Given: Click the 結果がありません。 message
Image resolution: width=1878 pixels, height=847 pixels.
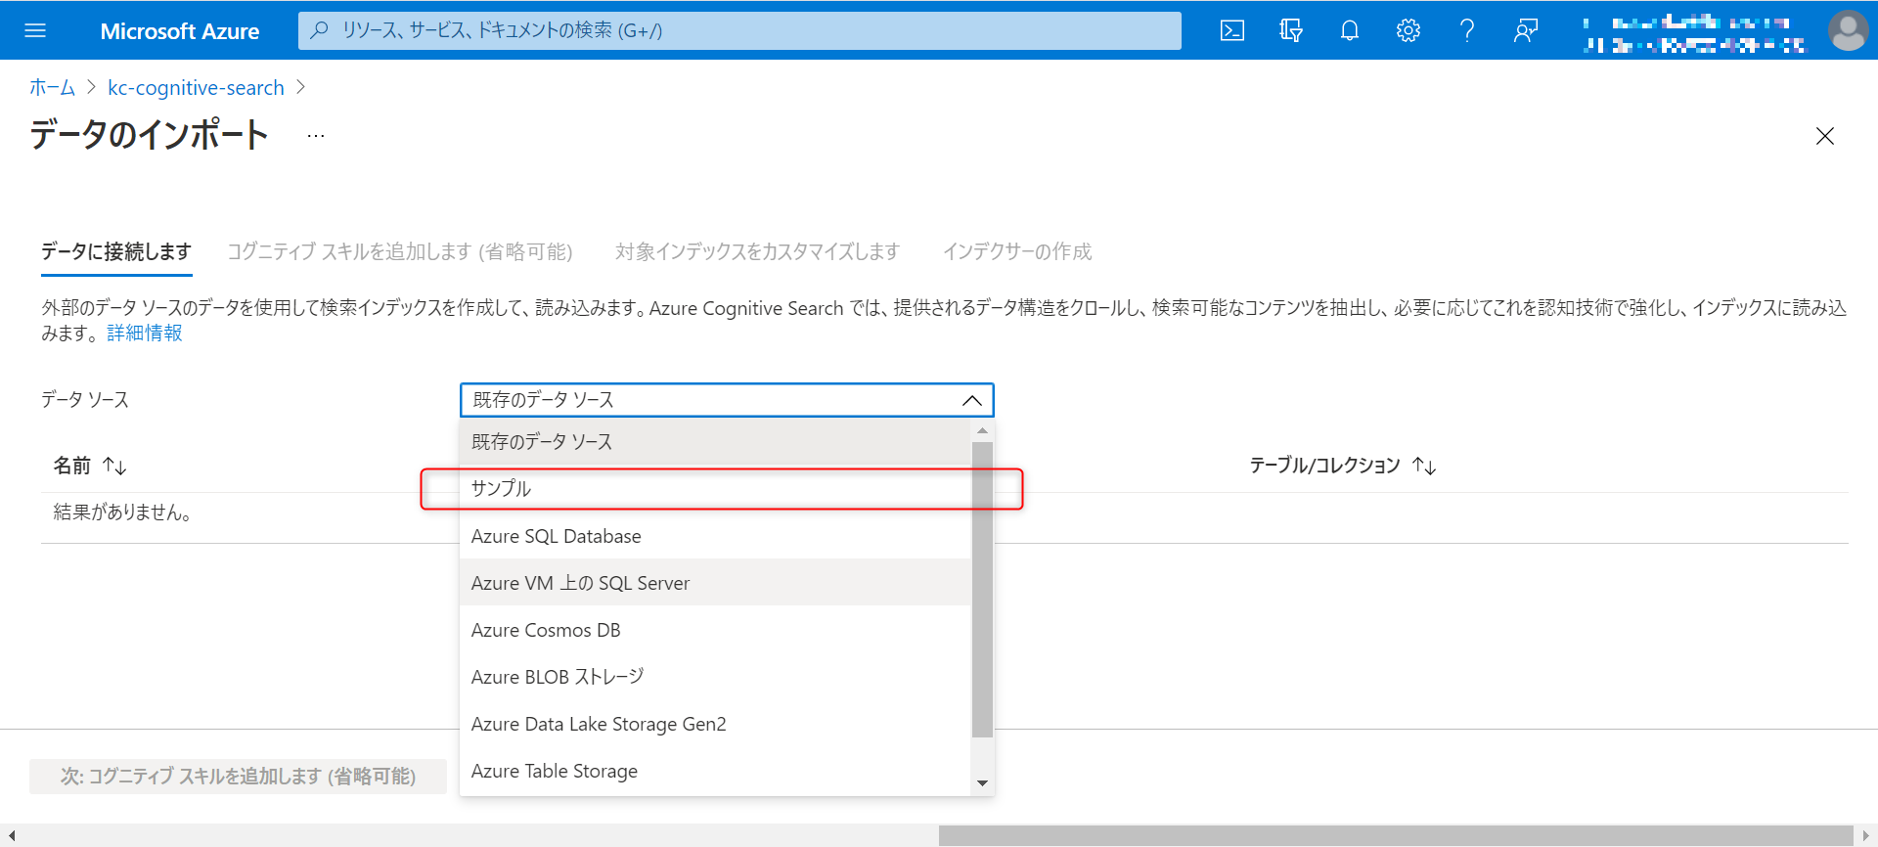Looking at the screenshot, I should point(122,513).
